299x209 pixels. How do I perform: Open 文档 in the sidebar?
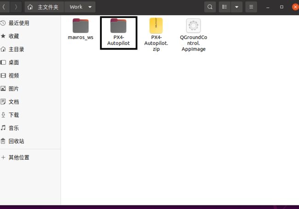pyautogui.click(x=30, y=102)
